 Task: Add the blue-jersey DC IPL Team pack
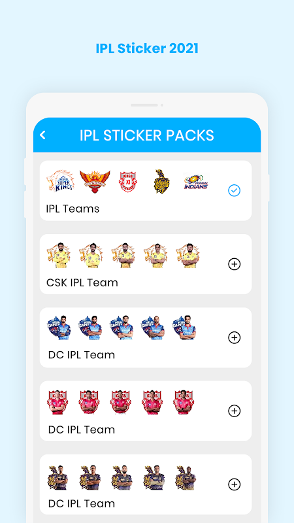(234, 337)
